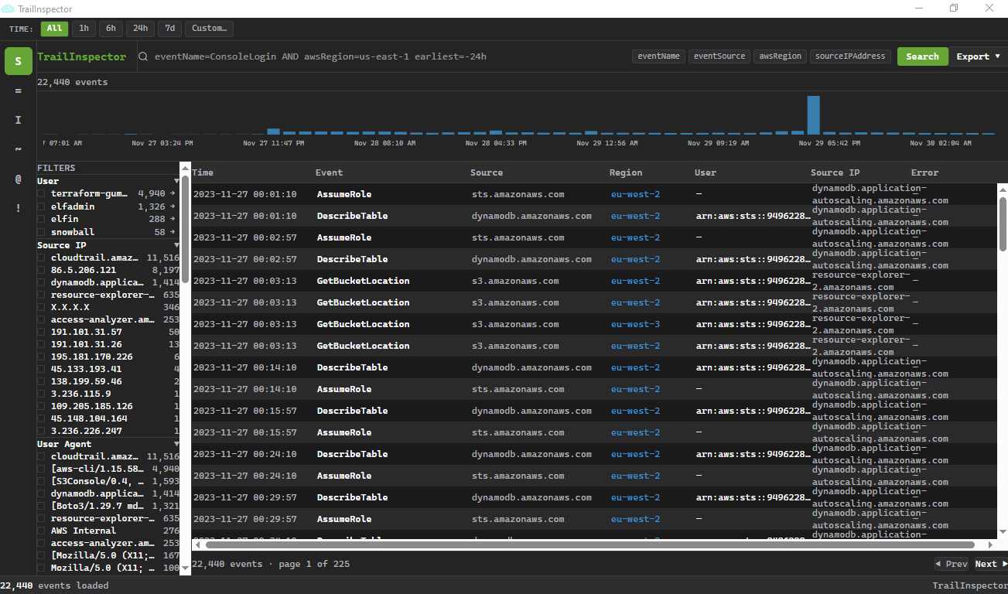Click arrow next to terraform-gum user filter

pos(173,193)
